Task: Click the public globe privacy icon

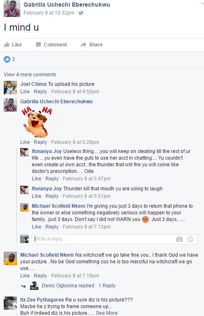Action: coord(81,13)
